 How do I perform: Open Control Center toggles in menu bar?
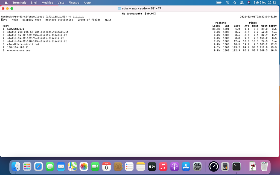pos(242,2)
